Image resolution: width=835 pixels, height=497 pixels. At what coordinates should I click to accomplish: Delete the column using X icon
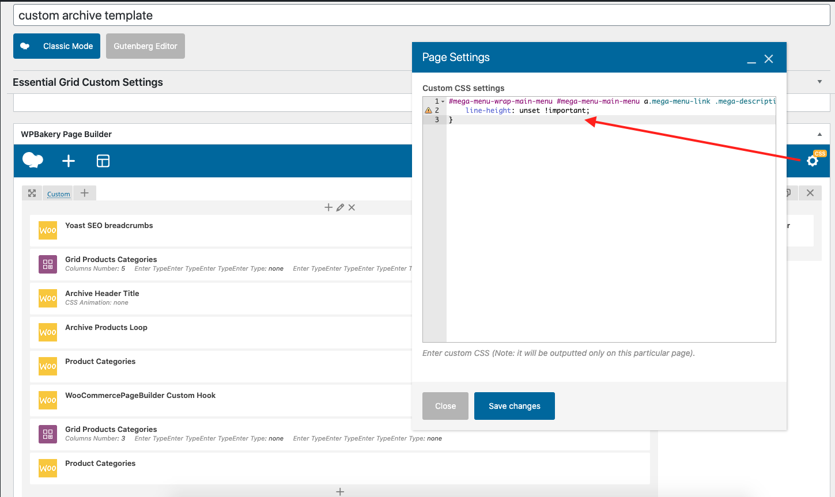tap(352, 207)
